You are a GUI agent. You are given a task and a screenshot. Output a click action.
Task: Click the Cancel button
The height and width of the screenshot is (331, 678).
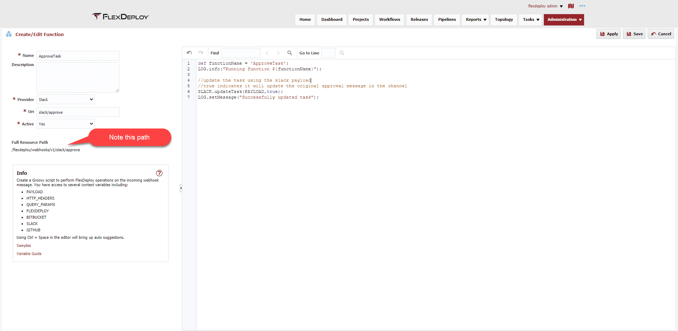(661, 34)
